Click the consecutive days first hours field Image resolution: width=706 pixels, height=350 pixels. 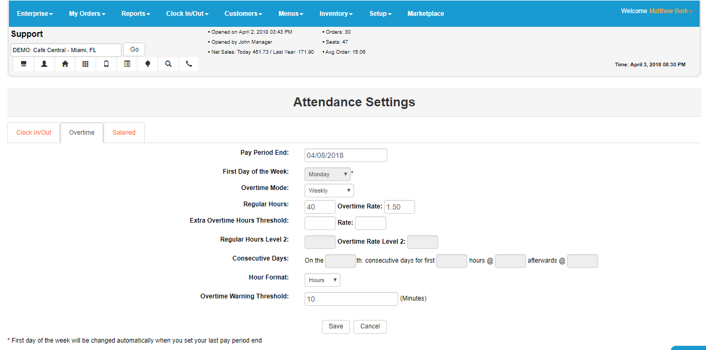point(451,261)
